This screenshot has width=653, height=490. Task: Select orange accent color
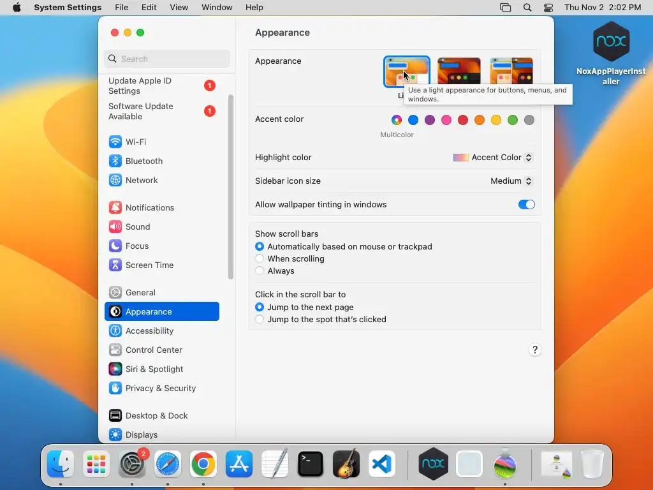480,120
